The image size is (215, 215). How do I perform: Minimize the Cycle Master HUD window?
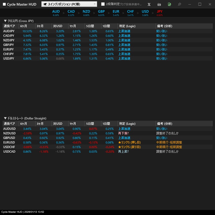(x=189, y=4)
